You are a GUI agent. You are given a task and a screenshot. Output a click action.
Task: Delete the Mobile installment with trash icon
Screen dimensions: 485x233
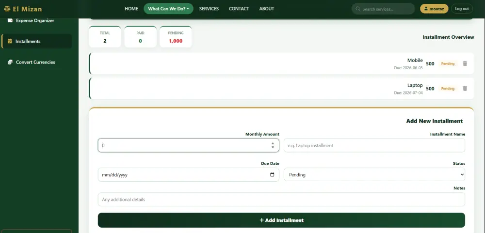coord(465,63)
